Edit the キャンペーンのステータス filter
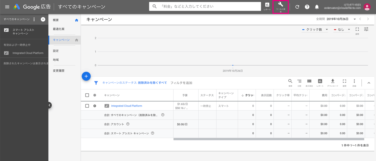Viewport: 376px width, 161px height. 135,83
